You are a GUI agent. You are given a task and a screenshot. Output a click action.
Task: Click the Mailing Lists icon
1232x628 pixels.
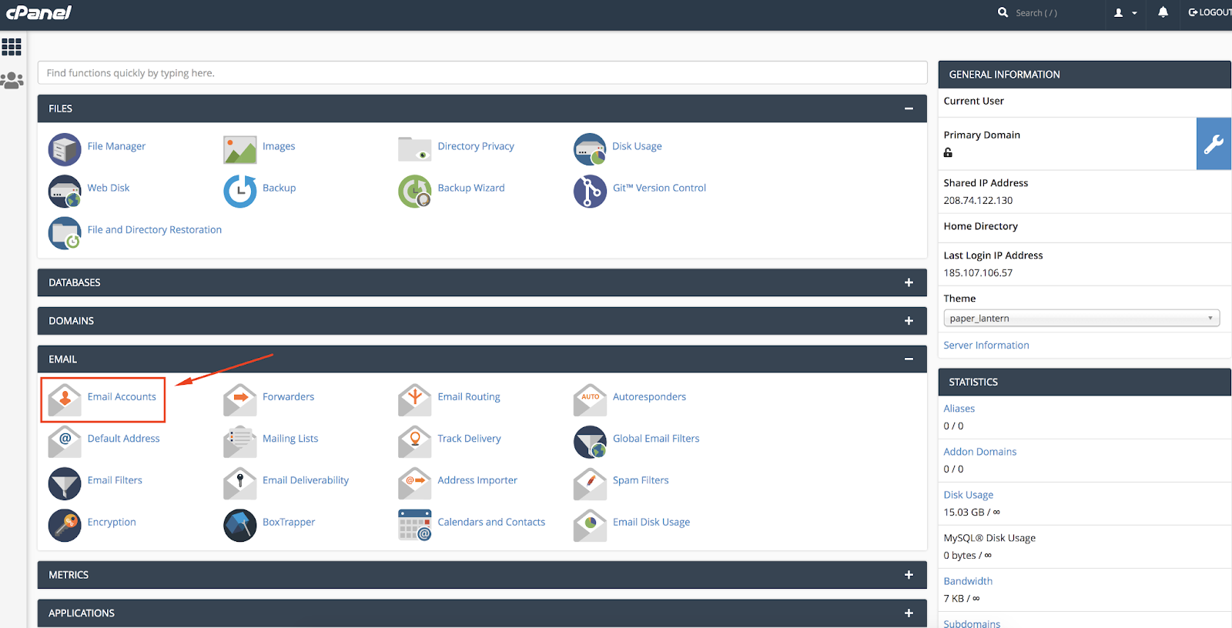pos(240,442)
